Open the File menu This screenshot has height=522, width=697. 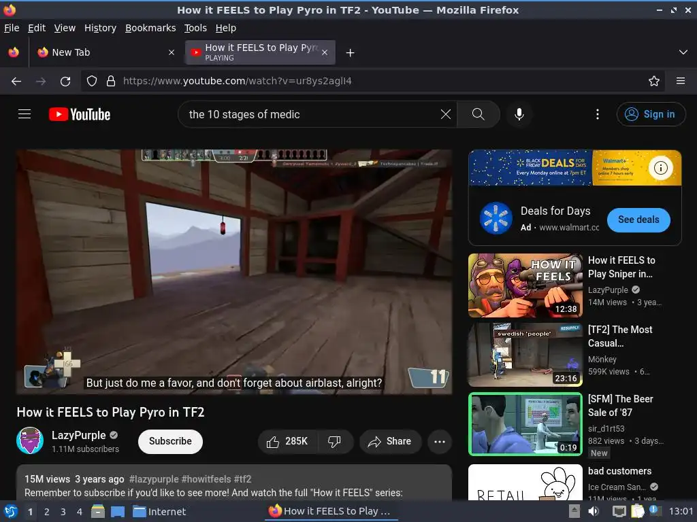click(x=12, y=28)
